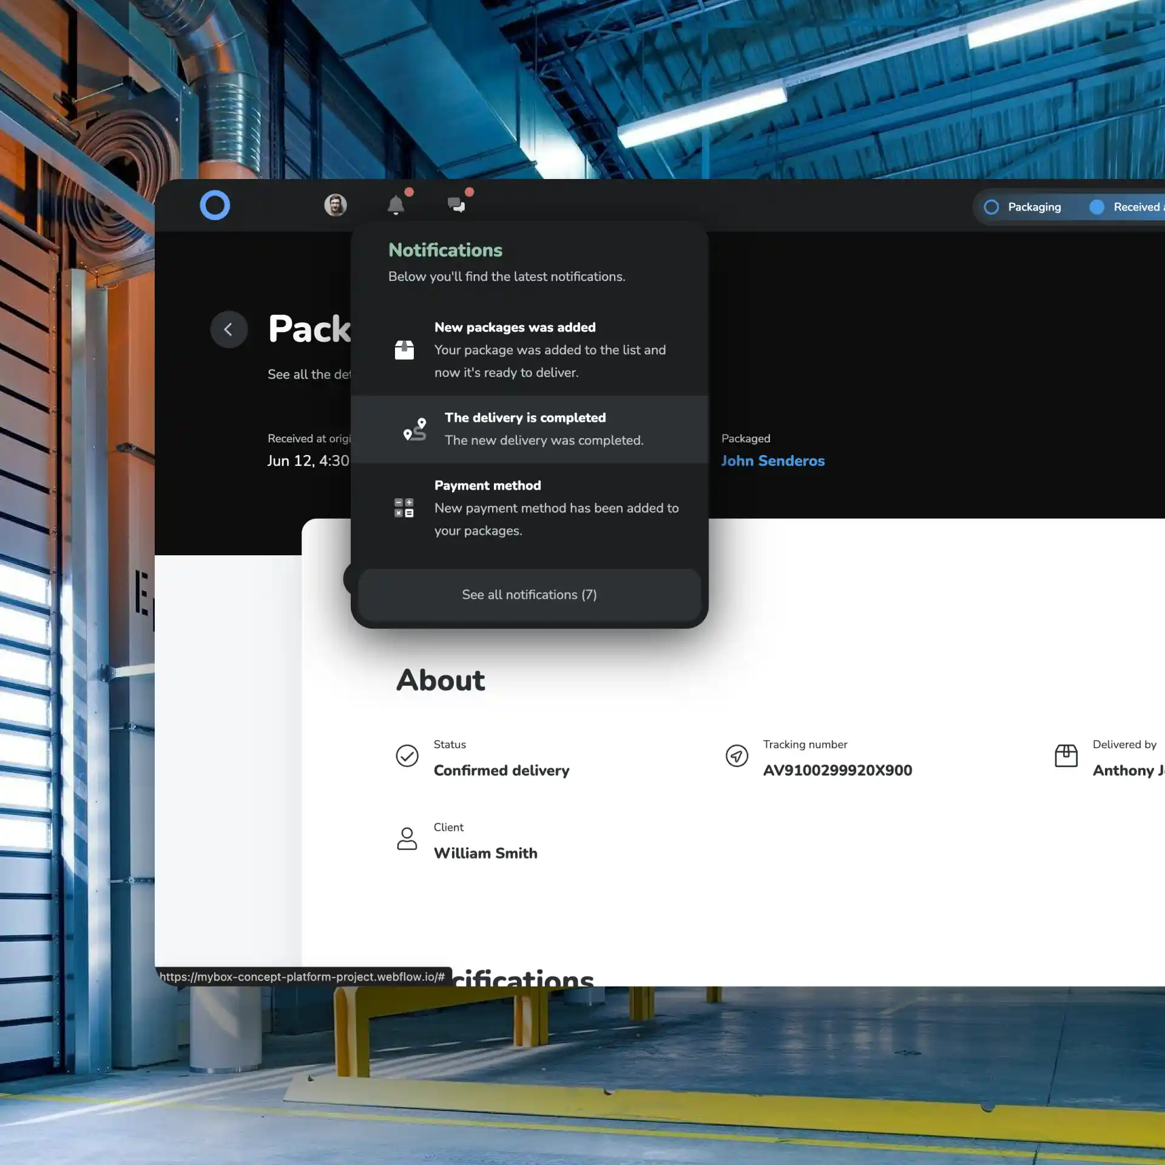Click the status checkmark circle icon
Screen dimensions: 1165x1165
pos(407,756)
